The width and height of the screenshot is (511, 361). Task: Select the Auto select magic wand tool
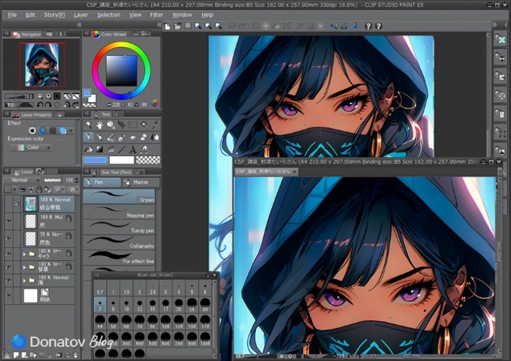(x=144, y=125)
